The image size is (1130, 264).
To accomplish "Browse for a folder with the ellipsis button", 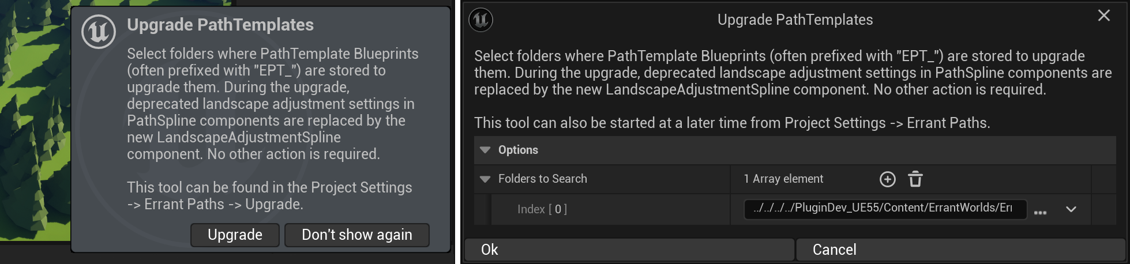I will click(1040, 212).
